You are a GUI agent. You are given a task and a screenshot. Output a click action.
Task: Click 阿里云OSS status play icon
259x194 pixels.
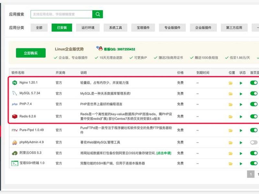click(241, 153)
